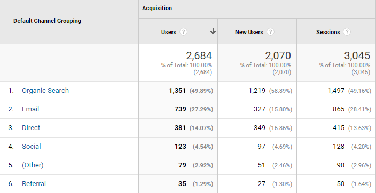The width and height of the screenshot is (376, 193).
Task: Click the 14.07% users percentage
Action: 201,128
